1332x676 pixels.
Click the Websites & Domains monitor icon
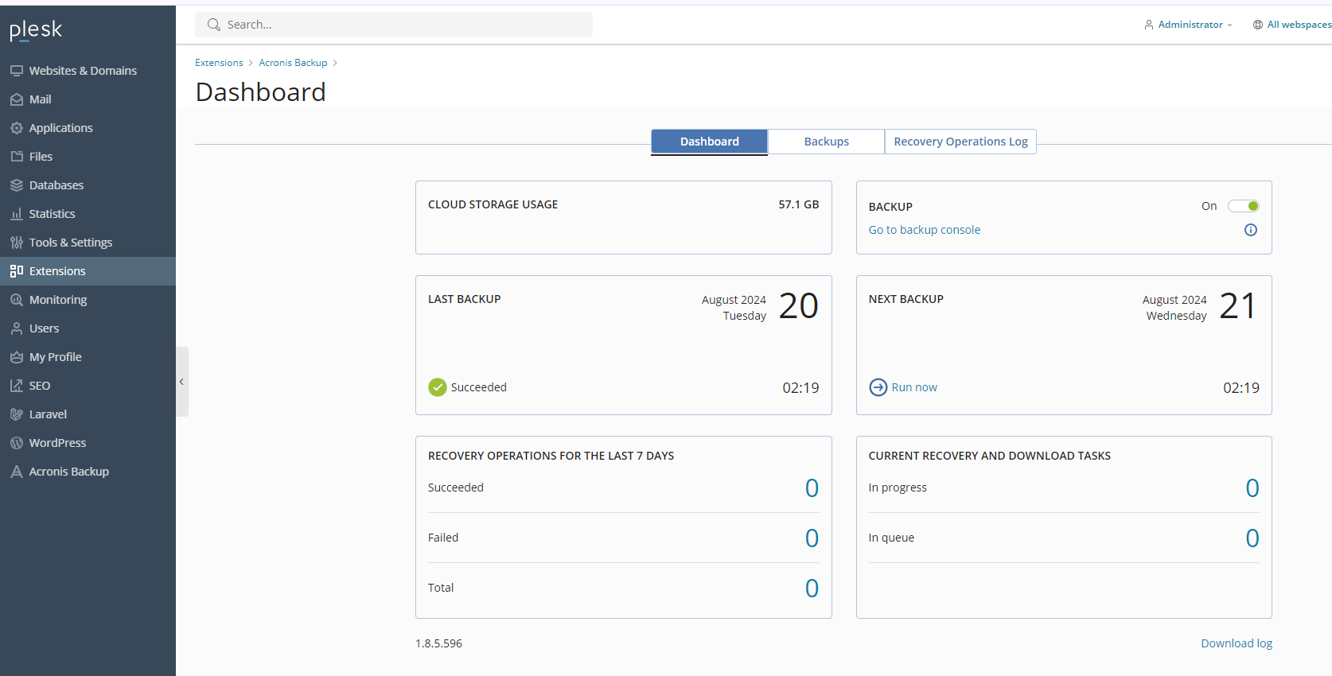(17, 71)
